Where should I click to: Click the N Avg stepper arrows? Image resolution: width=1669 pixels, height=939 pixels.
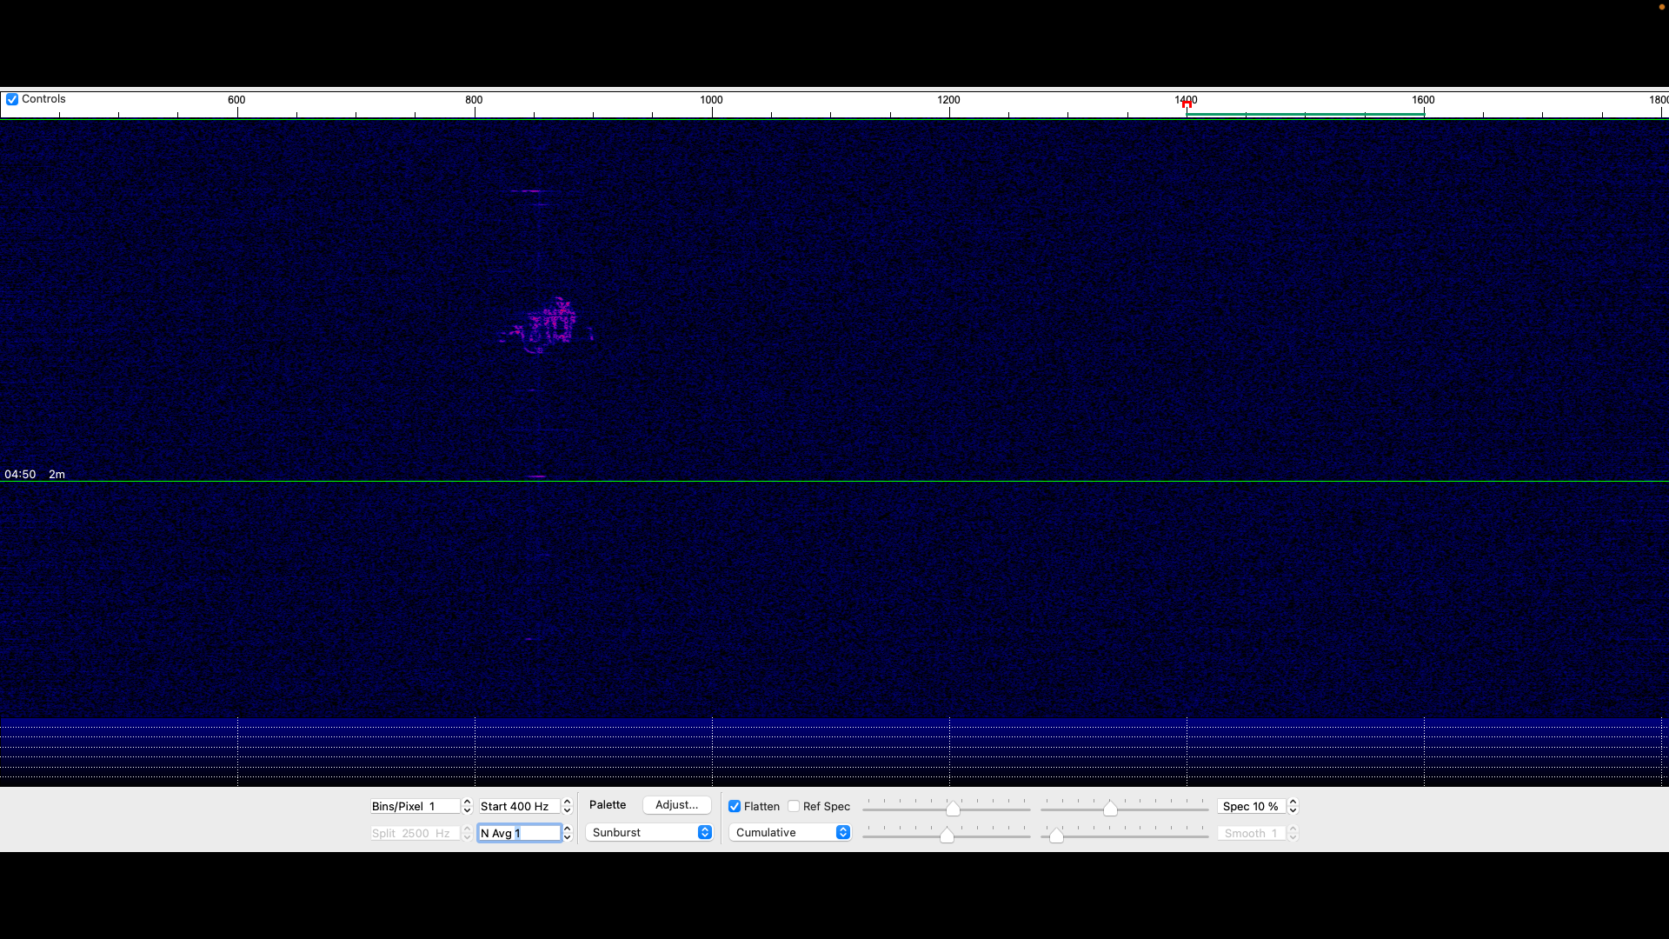pos(567,833)
